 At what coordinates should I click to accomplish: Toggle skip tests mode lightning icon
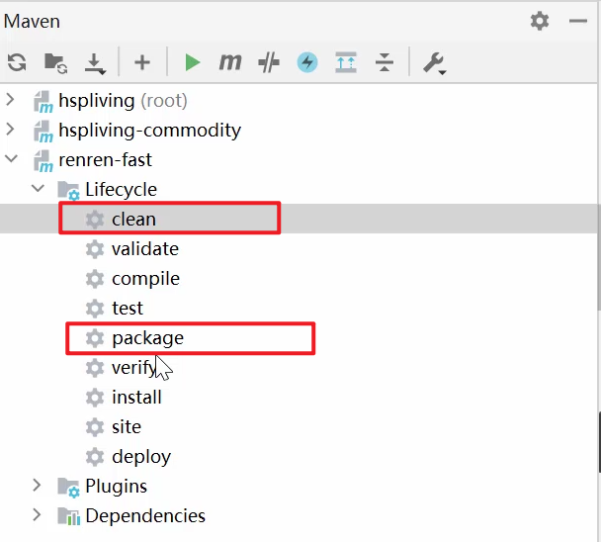[x=307, y=62]
